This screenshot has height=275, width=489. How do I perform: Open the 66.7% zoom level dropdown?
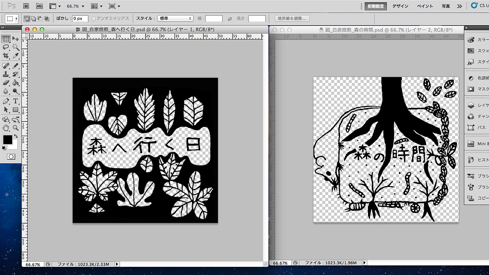pyautogui.click(x=75, y=6)
